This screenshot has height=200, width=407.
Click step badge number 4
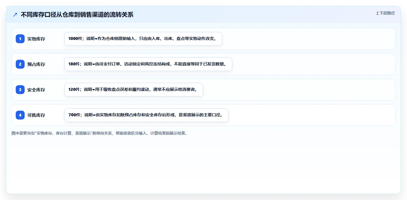pyautogui.click(x=20, y=115)
